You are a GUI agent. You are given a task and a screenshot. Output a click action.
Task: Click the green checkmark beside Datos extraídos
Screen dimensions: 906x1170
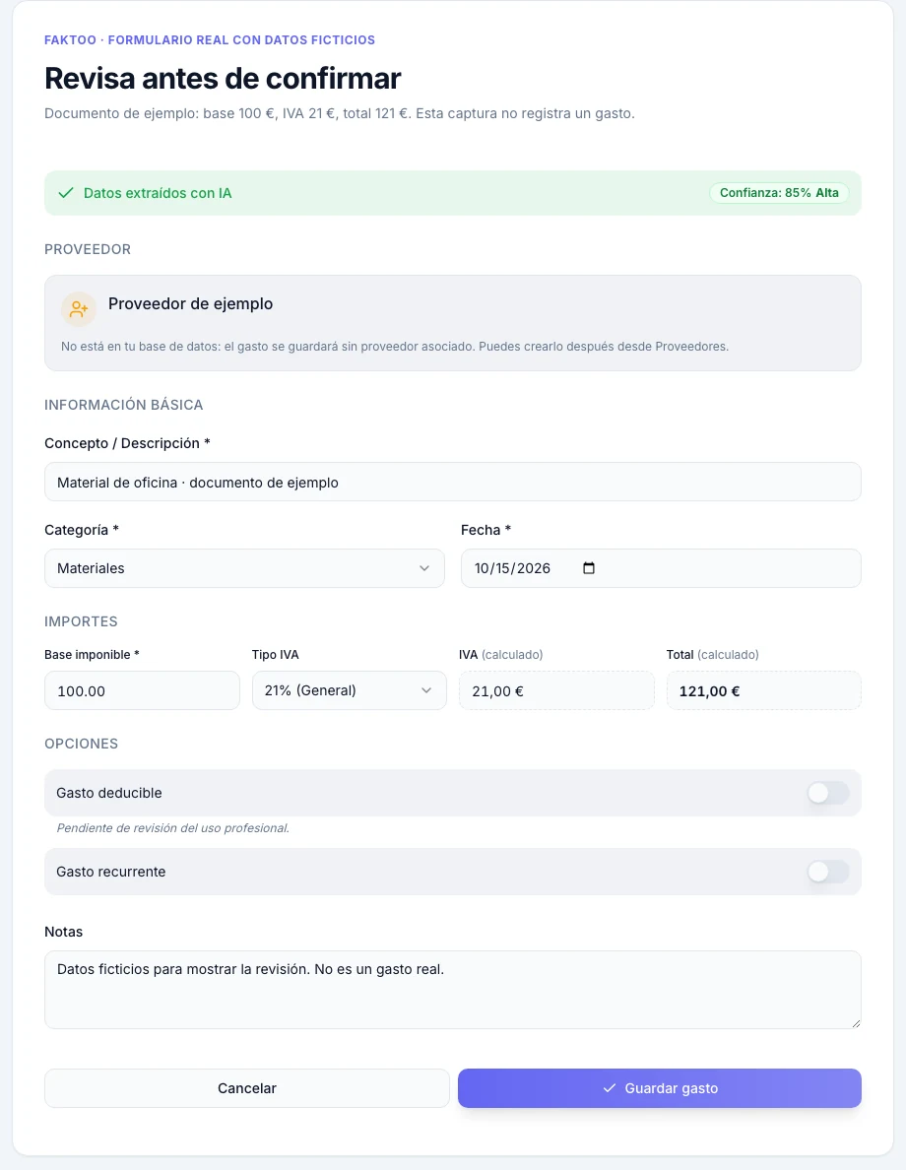tap(66, 192)
